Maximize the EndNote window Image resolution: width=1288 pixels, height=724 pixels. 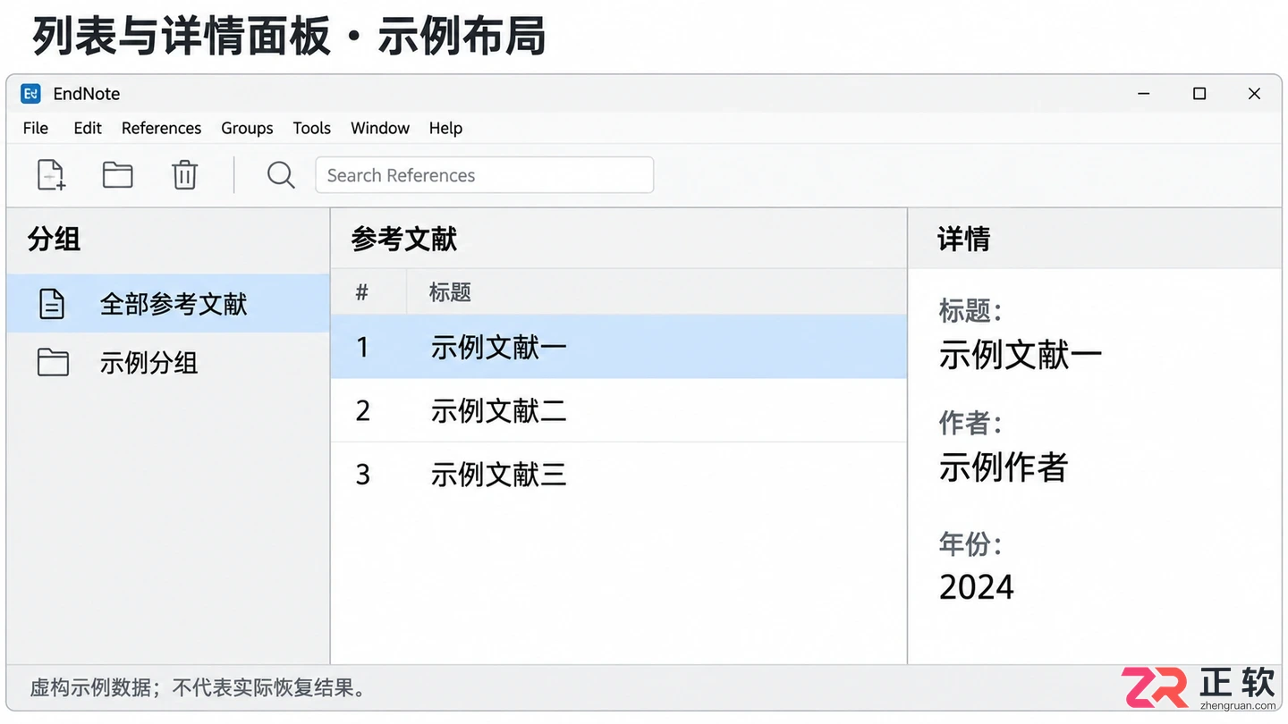(x=1199, y=94)
